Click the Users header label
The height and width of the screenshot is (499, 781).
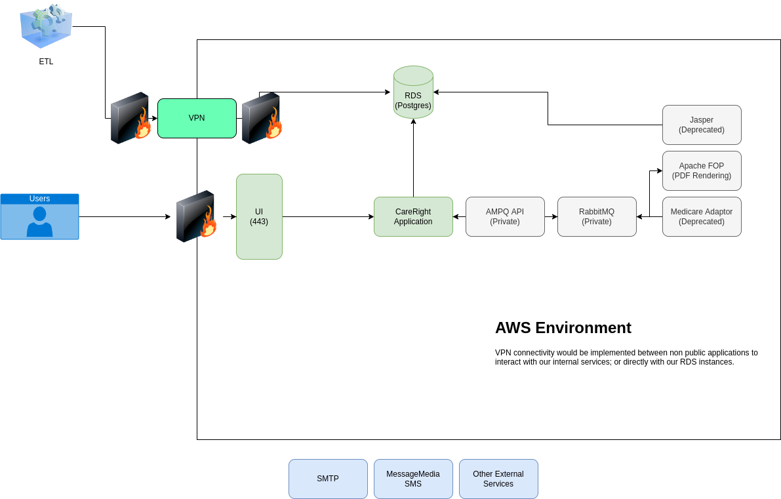click(x=39, y=199)
